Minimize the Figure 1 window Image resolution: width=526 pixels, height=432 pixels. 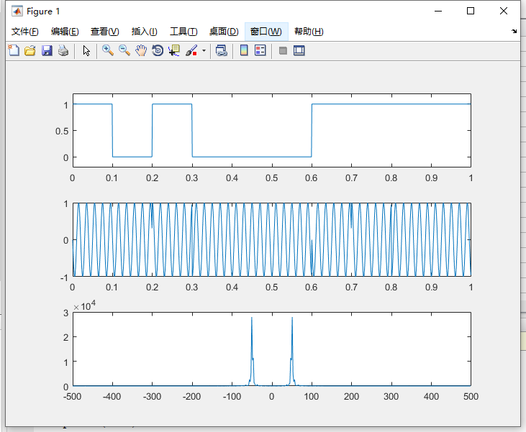click(438, 11)
